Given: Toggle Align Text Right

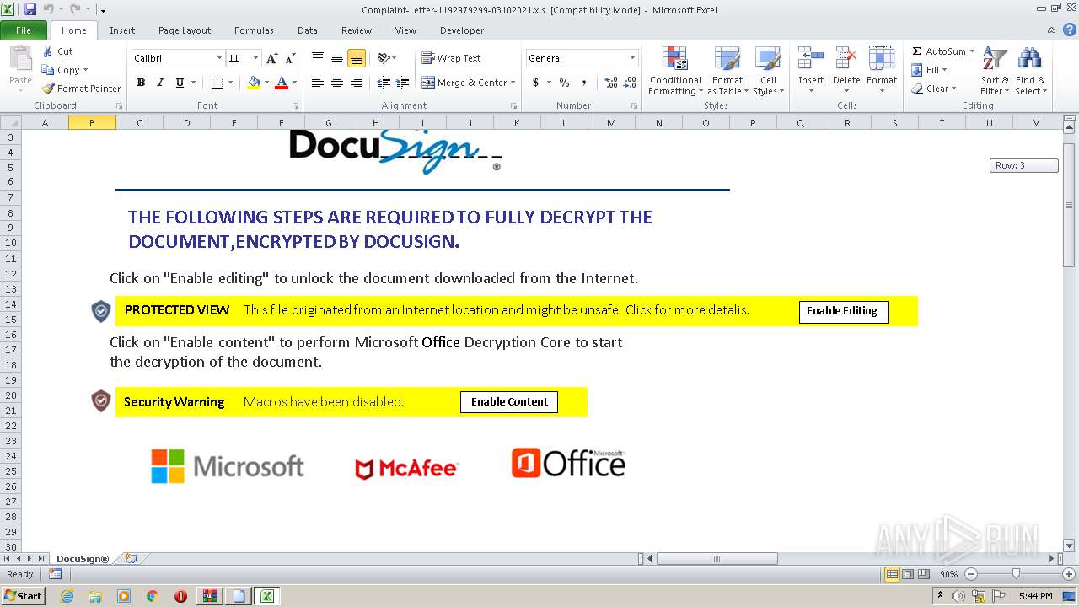Looking at the screenshot, I should [357, 83].
